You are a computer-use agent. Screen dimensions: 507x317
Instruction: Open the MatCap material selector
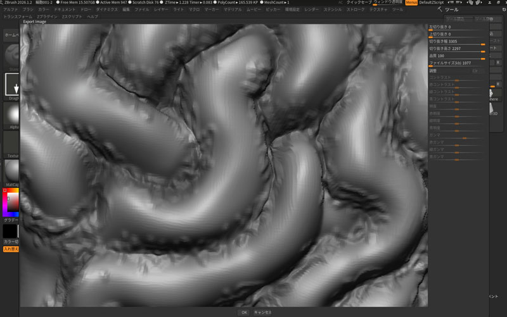12,173
